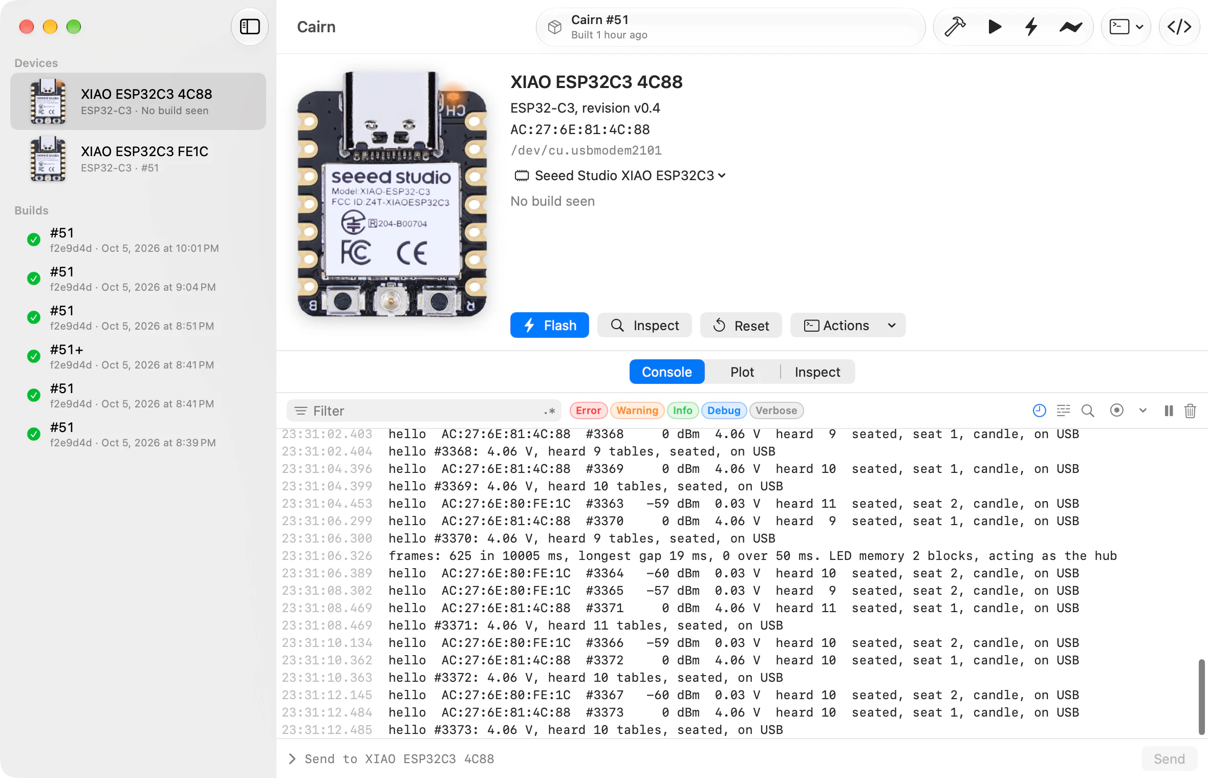The image size is (1208, 778).
Task: Click the XIAO ESP32C3 FE1C board thumbnail
Action: (48, 159)
